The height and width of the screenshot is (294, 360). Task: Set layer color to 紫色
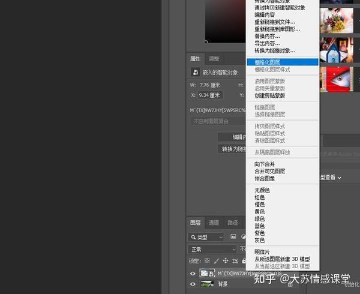pyautogui.click(x=283, y=233)
